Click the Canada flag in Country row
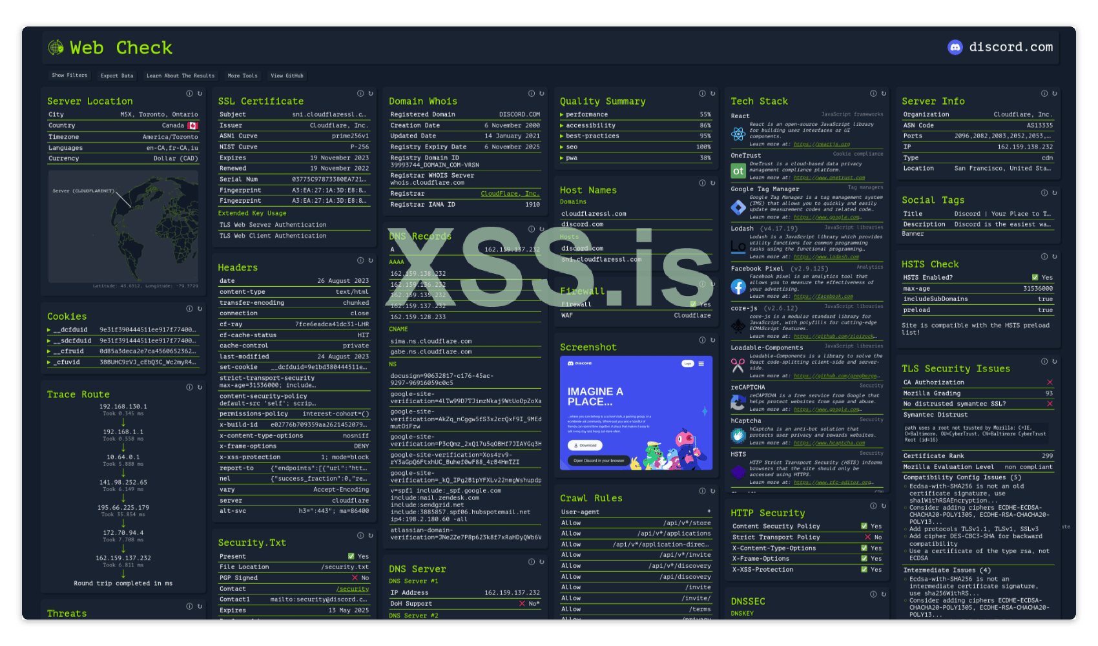This screenshot has height=646, width=1098. tap(193, 125)
